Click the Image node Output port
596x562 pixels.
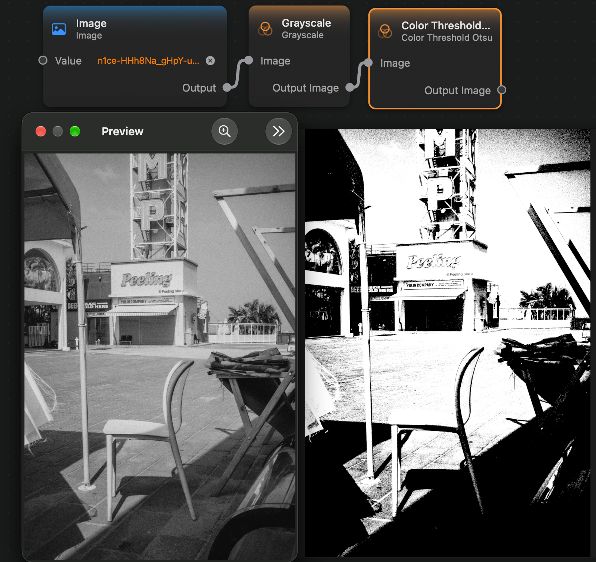tap(227, 88)
